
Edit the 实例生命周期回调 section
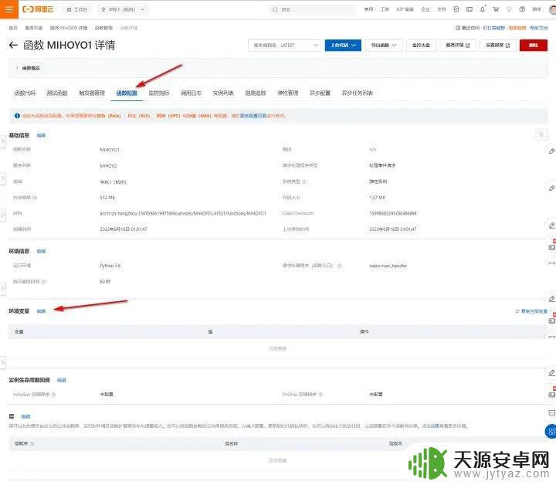point(61,381)
